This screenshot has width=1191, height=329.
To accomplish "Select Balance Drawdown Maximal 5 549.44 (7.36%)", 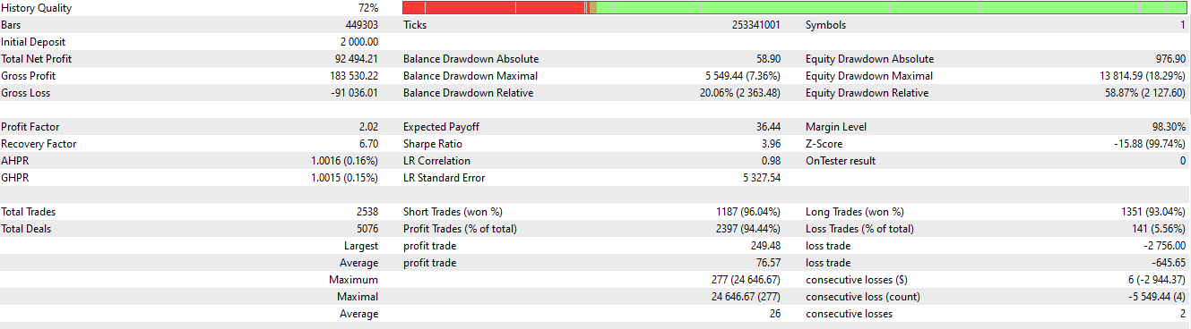I will click(743, 76).
